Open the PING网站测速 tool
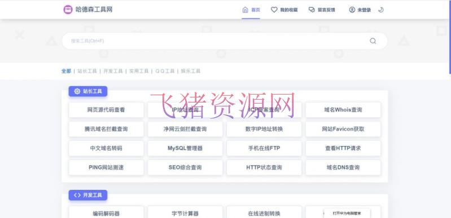Screen dimensions: 451x218 [x=106, y=167]
